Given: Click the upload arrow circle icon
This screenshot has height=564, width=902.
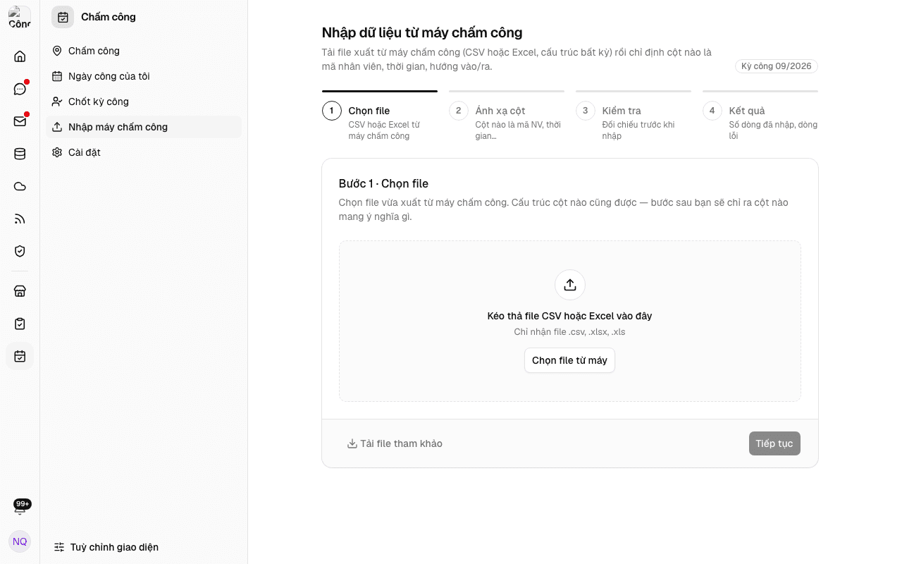Looking at the screenshot, I should tap(570, 285).
